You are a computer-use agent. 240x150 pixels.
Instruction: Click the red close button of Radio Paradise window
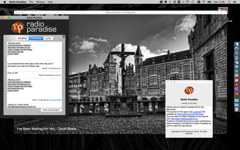[2, 18]
